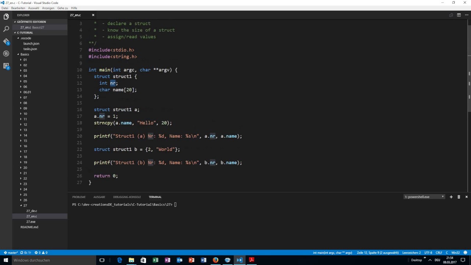This screenshot has width=471, height=265.
Task: Switch to the PROBLEME panel tab
Action: pos(79,197)
